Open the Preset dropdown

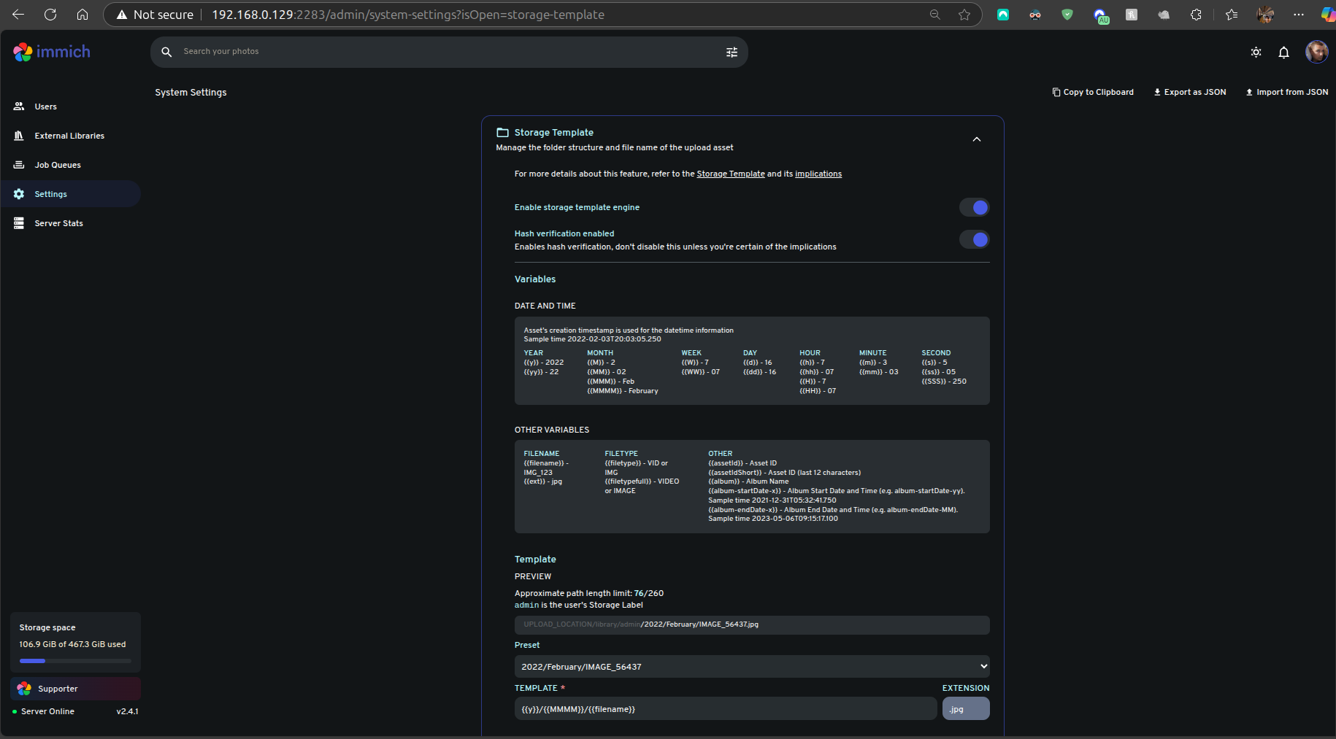pyautogui.click(x=752, y=666)
